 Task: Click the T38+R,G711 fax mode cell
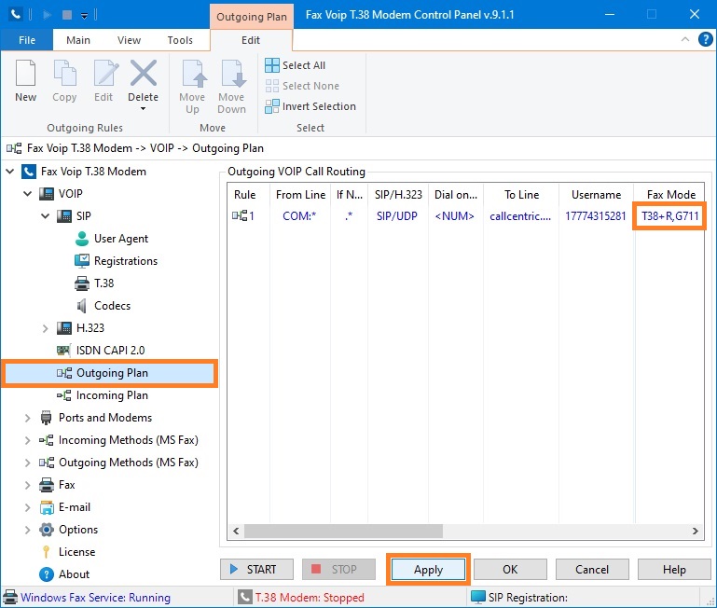pos(669,216)
